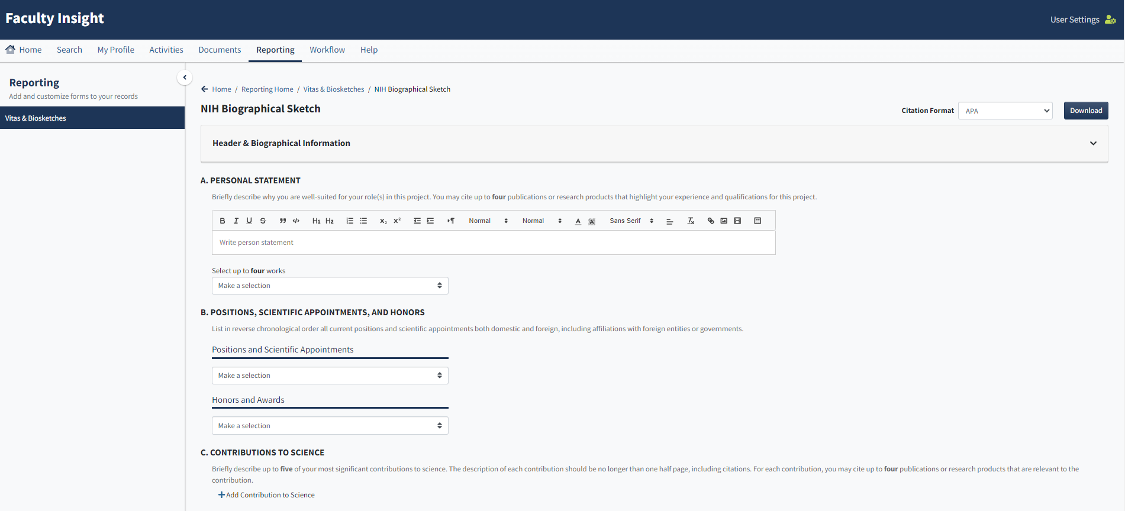Click the User Settings person icon
The width and height of the screenshot is (1125, 511).
1110,20
